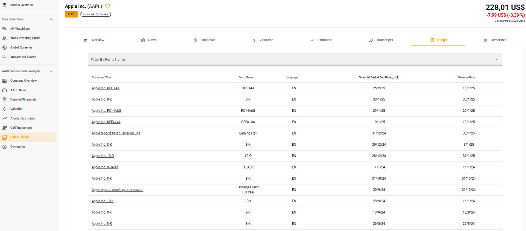Open the Apple Inc. DEF 14A document

tap(105, 88)
